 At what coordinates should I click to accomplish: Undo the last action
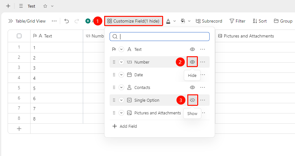pos(67,21)
